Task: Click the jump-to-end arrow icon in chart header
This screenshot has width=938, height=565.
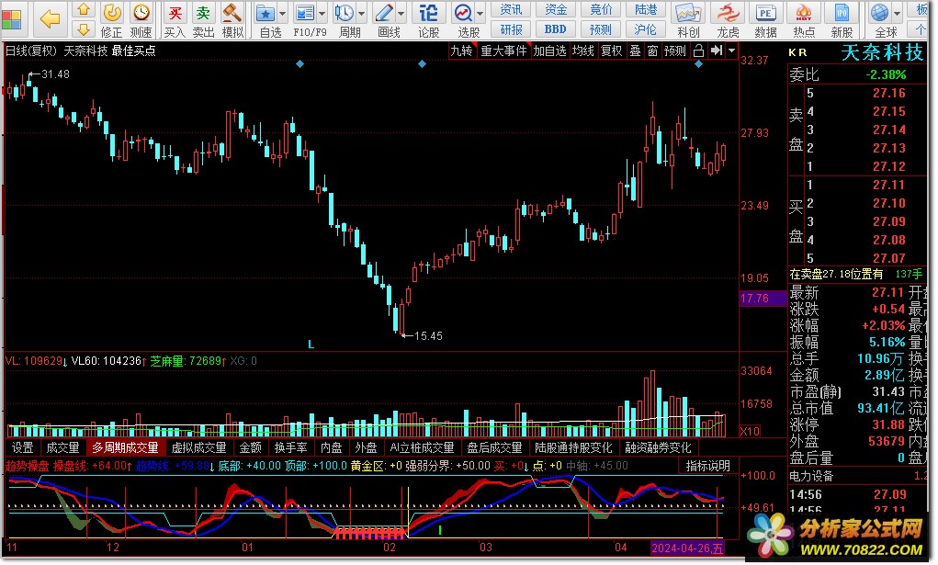Action: pyautogui.click(x=716, y=51)
